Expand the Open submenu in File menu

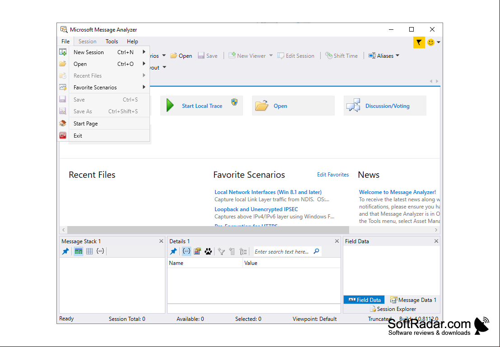pyautogui.click(x=144, y=64)
